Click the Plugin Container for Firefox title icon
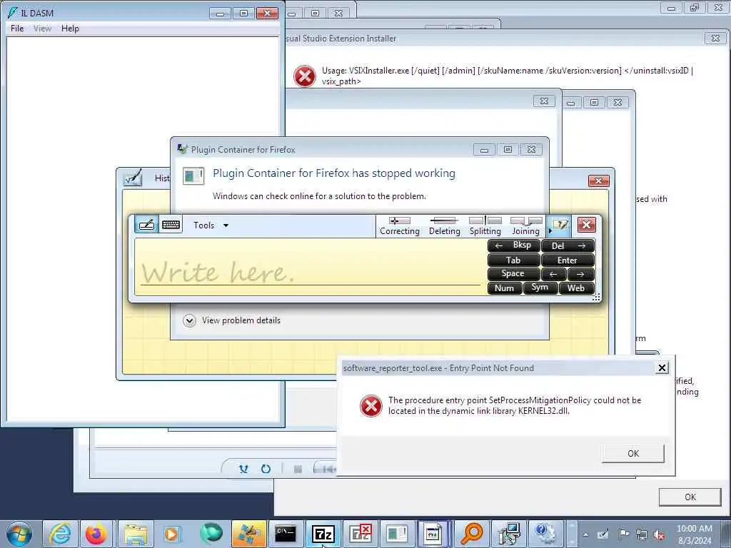Viewport: 731px width, 548px height. [x=182, y=149]
